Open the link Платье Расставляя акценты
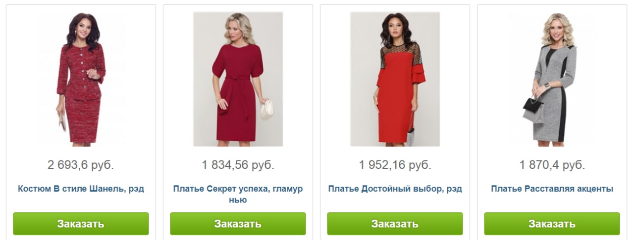The image size is (634, 240). click(x=552, y=189)
